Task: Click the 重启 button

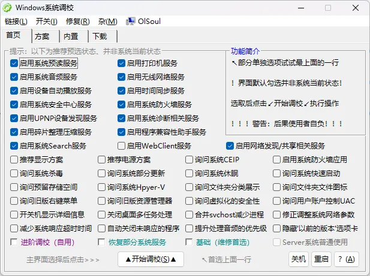Action: point(321,259)
